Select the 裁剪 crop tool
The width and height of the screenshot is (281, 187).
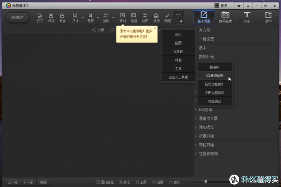(90, 18)
